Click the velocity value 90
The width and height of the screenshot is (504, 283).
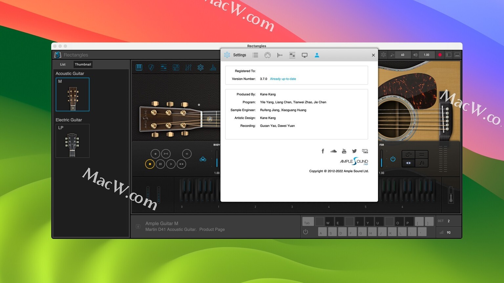tap(449, 233)
